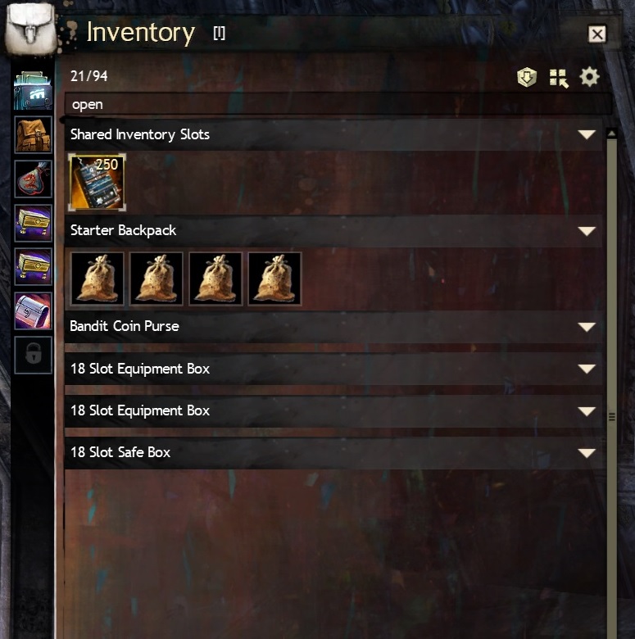
Task: Open the inventory options gear
Action: (589, 77)
